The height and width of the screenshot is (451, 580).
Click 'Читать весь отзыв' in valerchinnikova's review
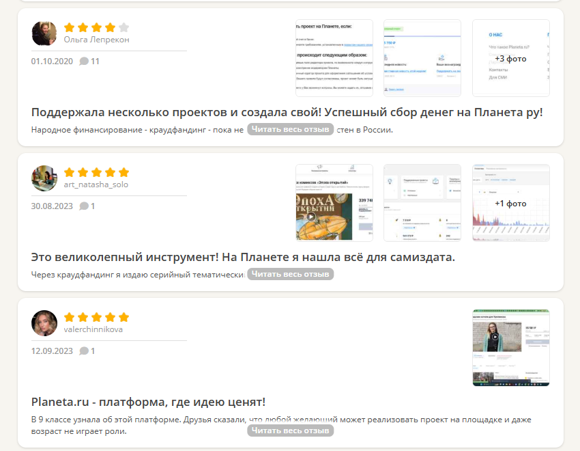[x=291, y=430]
